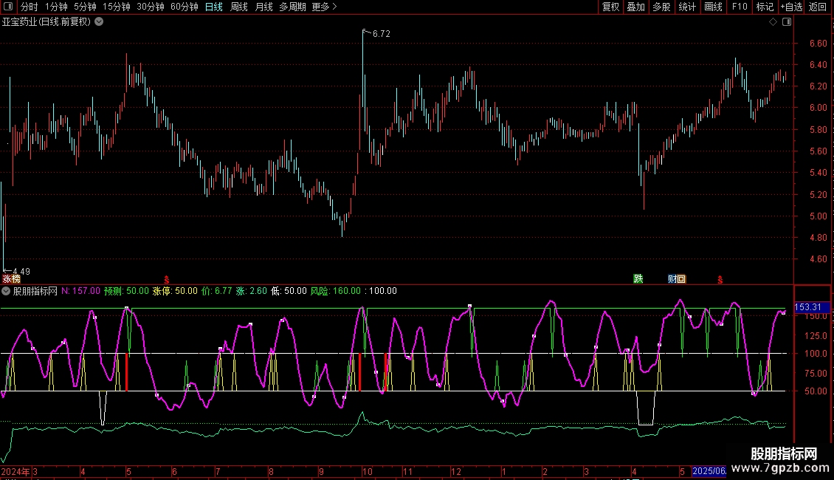Open F10 company info
Image resolution: width=834 pixels, height=480 pixels.
[x=740, y=7]
